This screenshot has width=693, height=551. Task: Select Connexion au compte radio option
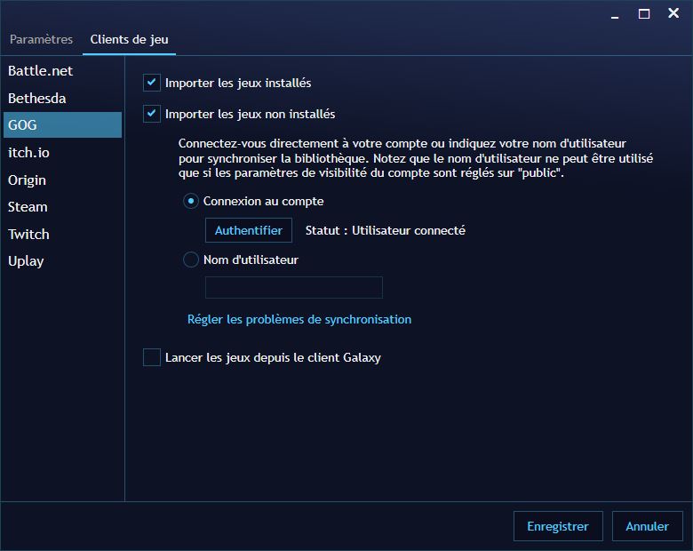pos(190,201)
